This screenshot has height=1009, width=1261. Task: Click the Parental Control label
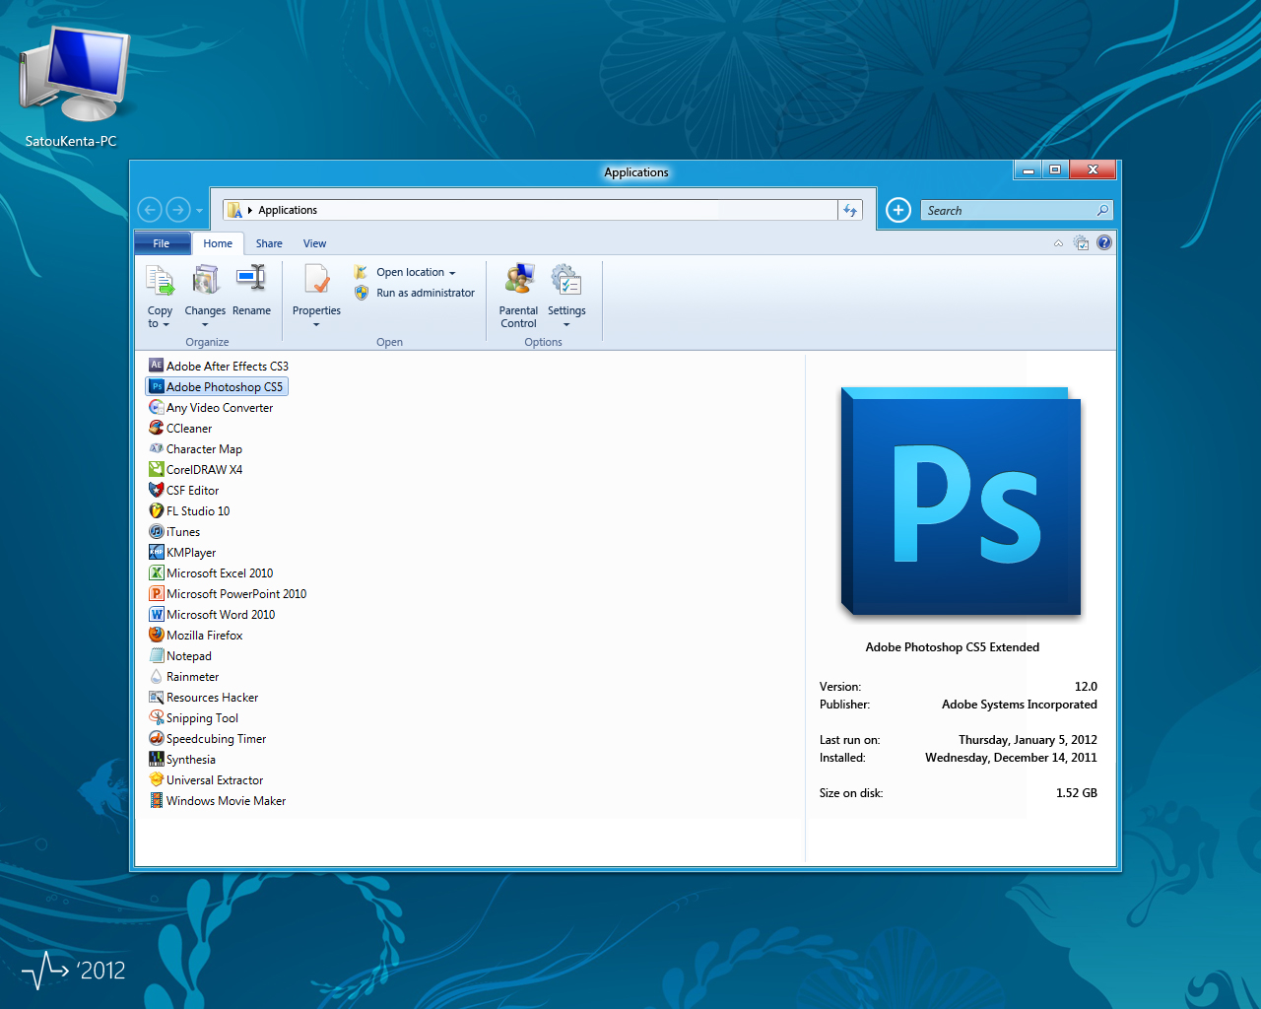coord(518,317)
